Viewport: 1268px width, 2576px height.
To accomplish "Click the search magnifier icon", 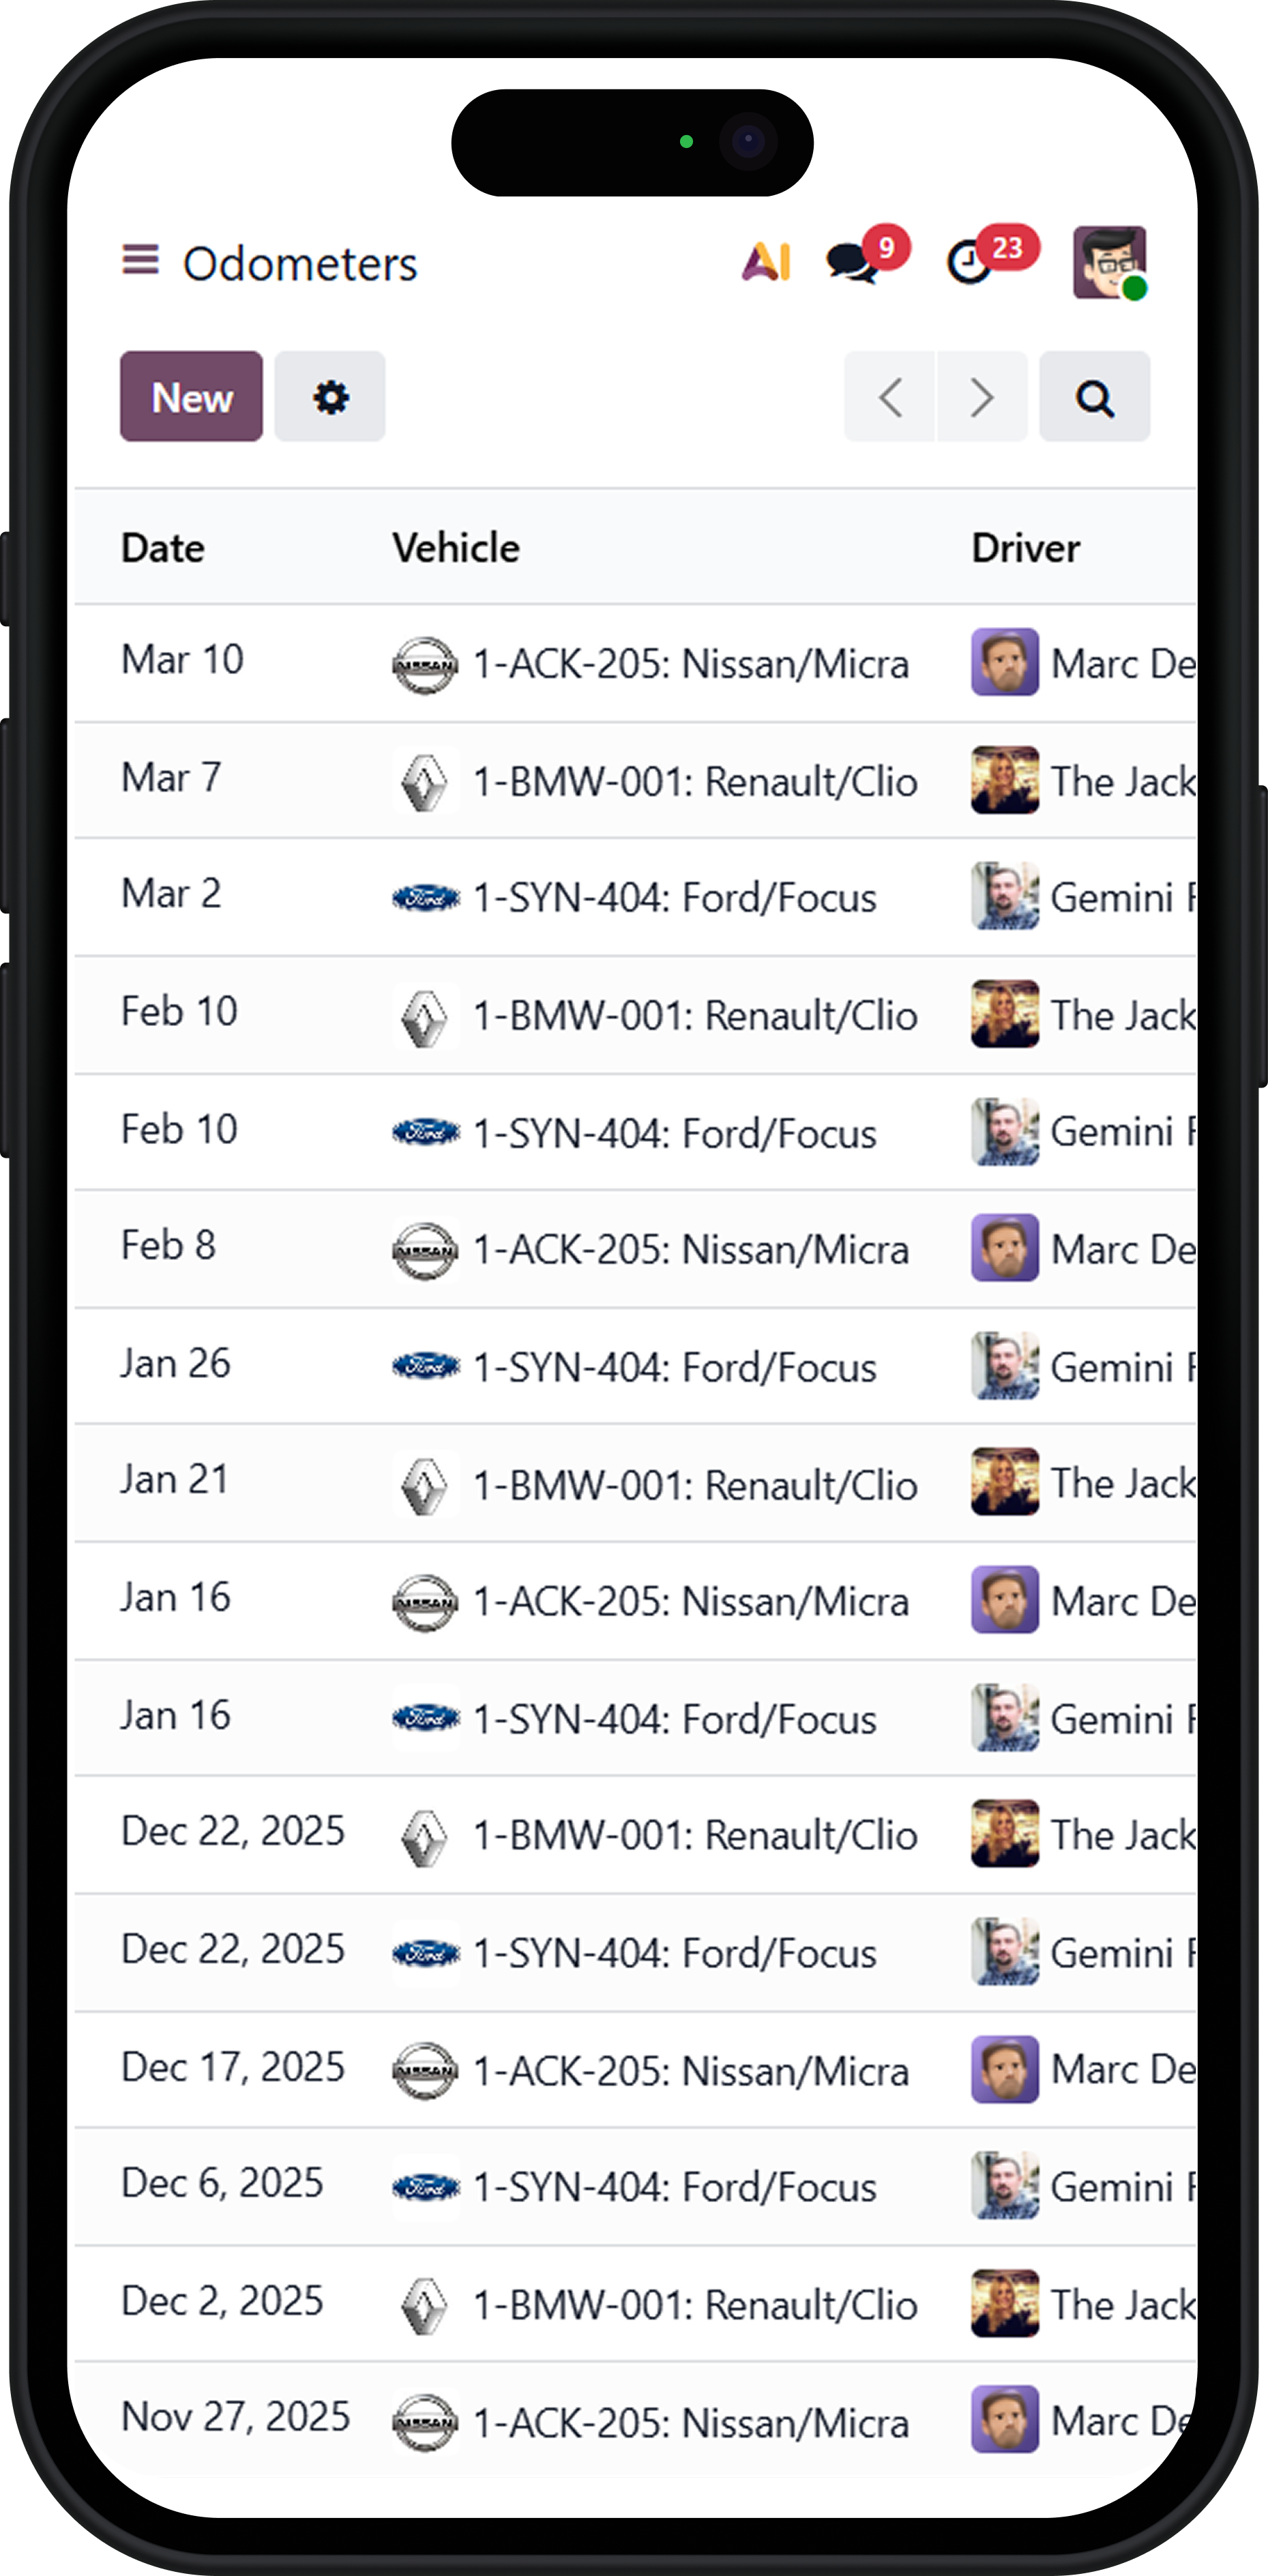I will point(1095,397).
